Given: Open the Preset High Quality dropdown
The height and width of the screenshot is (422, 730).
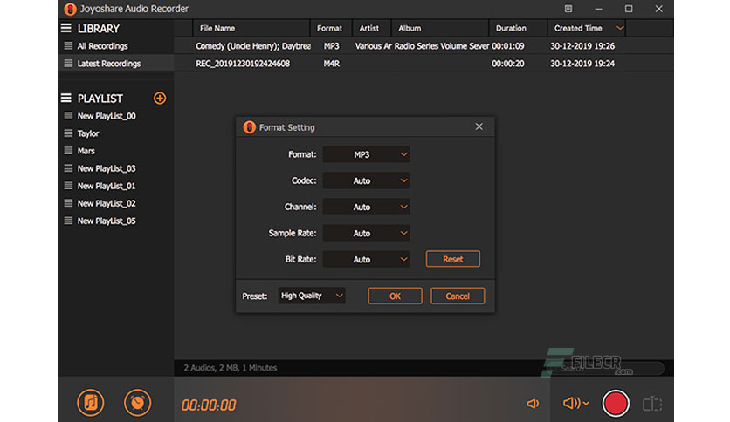Looking at the screenshot, I should 312,296.
